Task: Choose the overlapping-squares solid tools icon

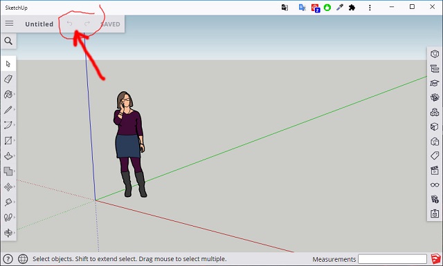Action: point(8,171)
